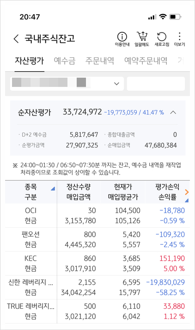Tap the empty field beside account selector
The width and height of the screenshot is (195, 330).
(x=156, y=84)
